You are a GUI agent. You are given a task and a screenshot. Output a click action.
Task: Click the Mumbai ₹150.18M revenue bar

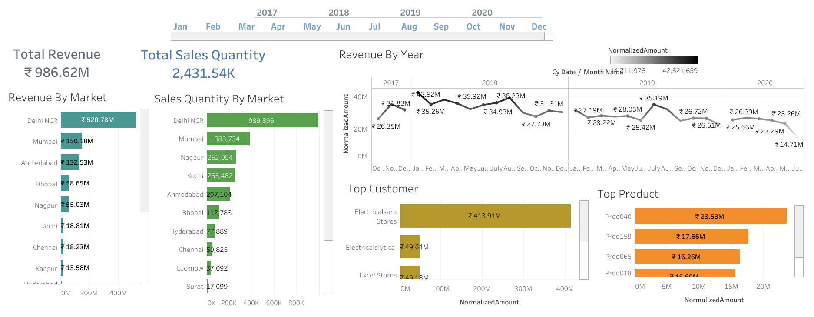(x=71, y=141)
